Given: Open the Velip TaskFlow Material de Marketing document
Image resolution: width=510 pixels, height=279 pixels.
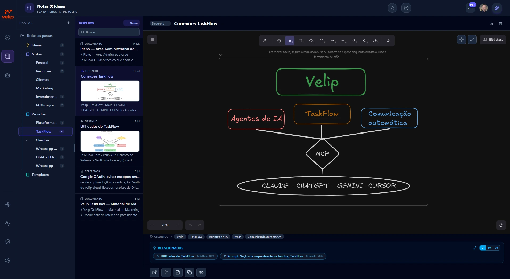Looking at the screenshot, I should point(109,207).
